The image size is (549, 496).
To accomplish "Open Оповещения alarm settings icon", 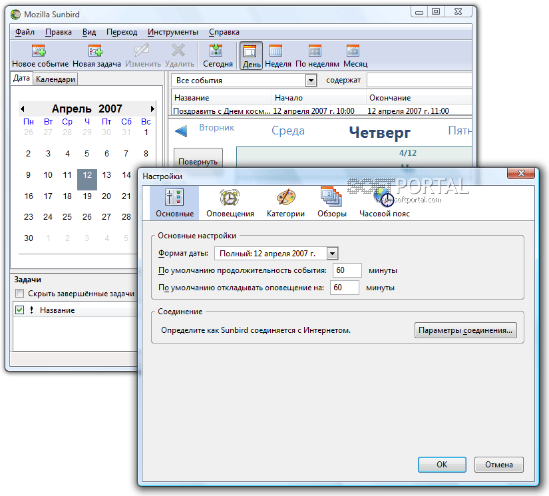I will pos(230,197).
